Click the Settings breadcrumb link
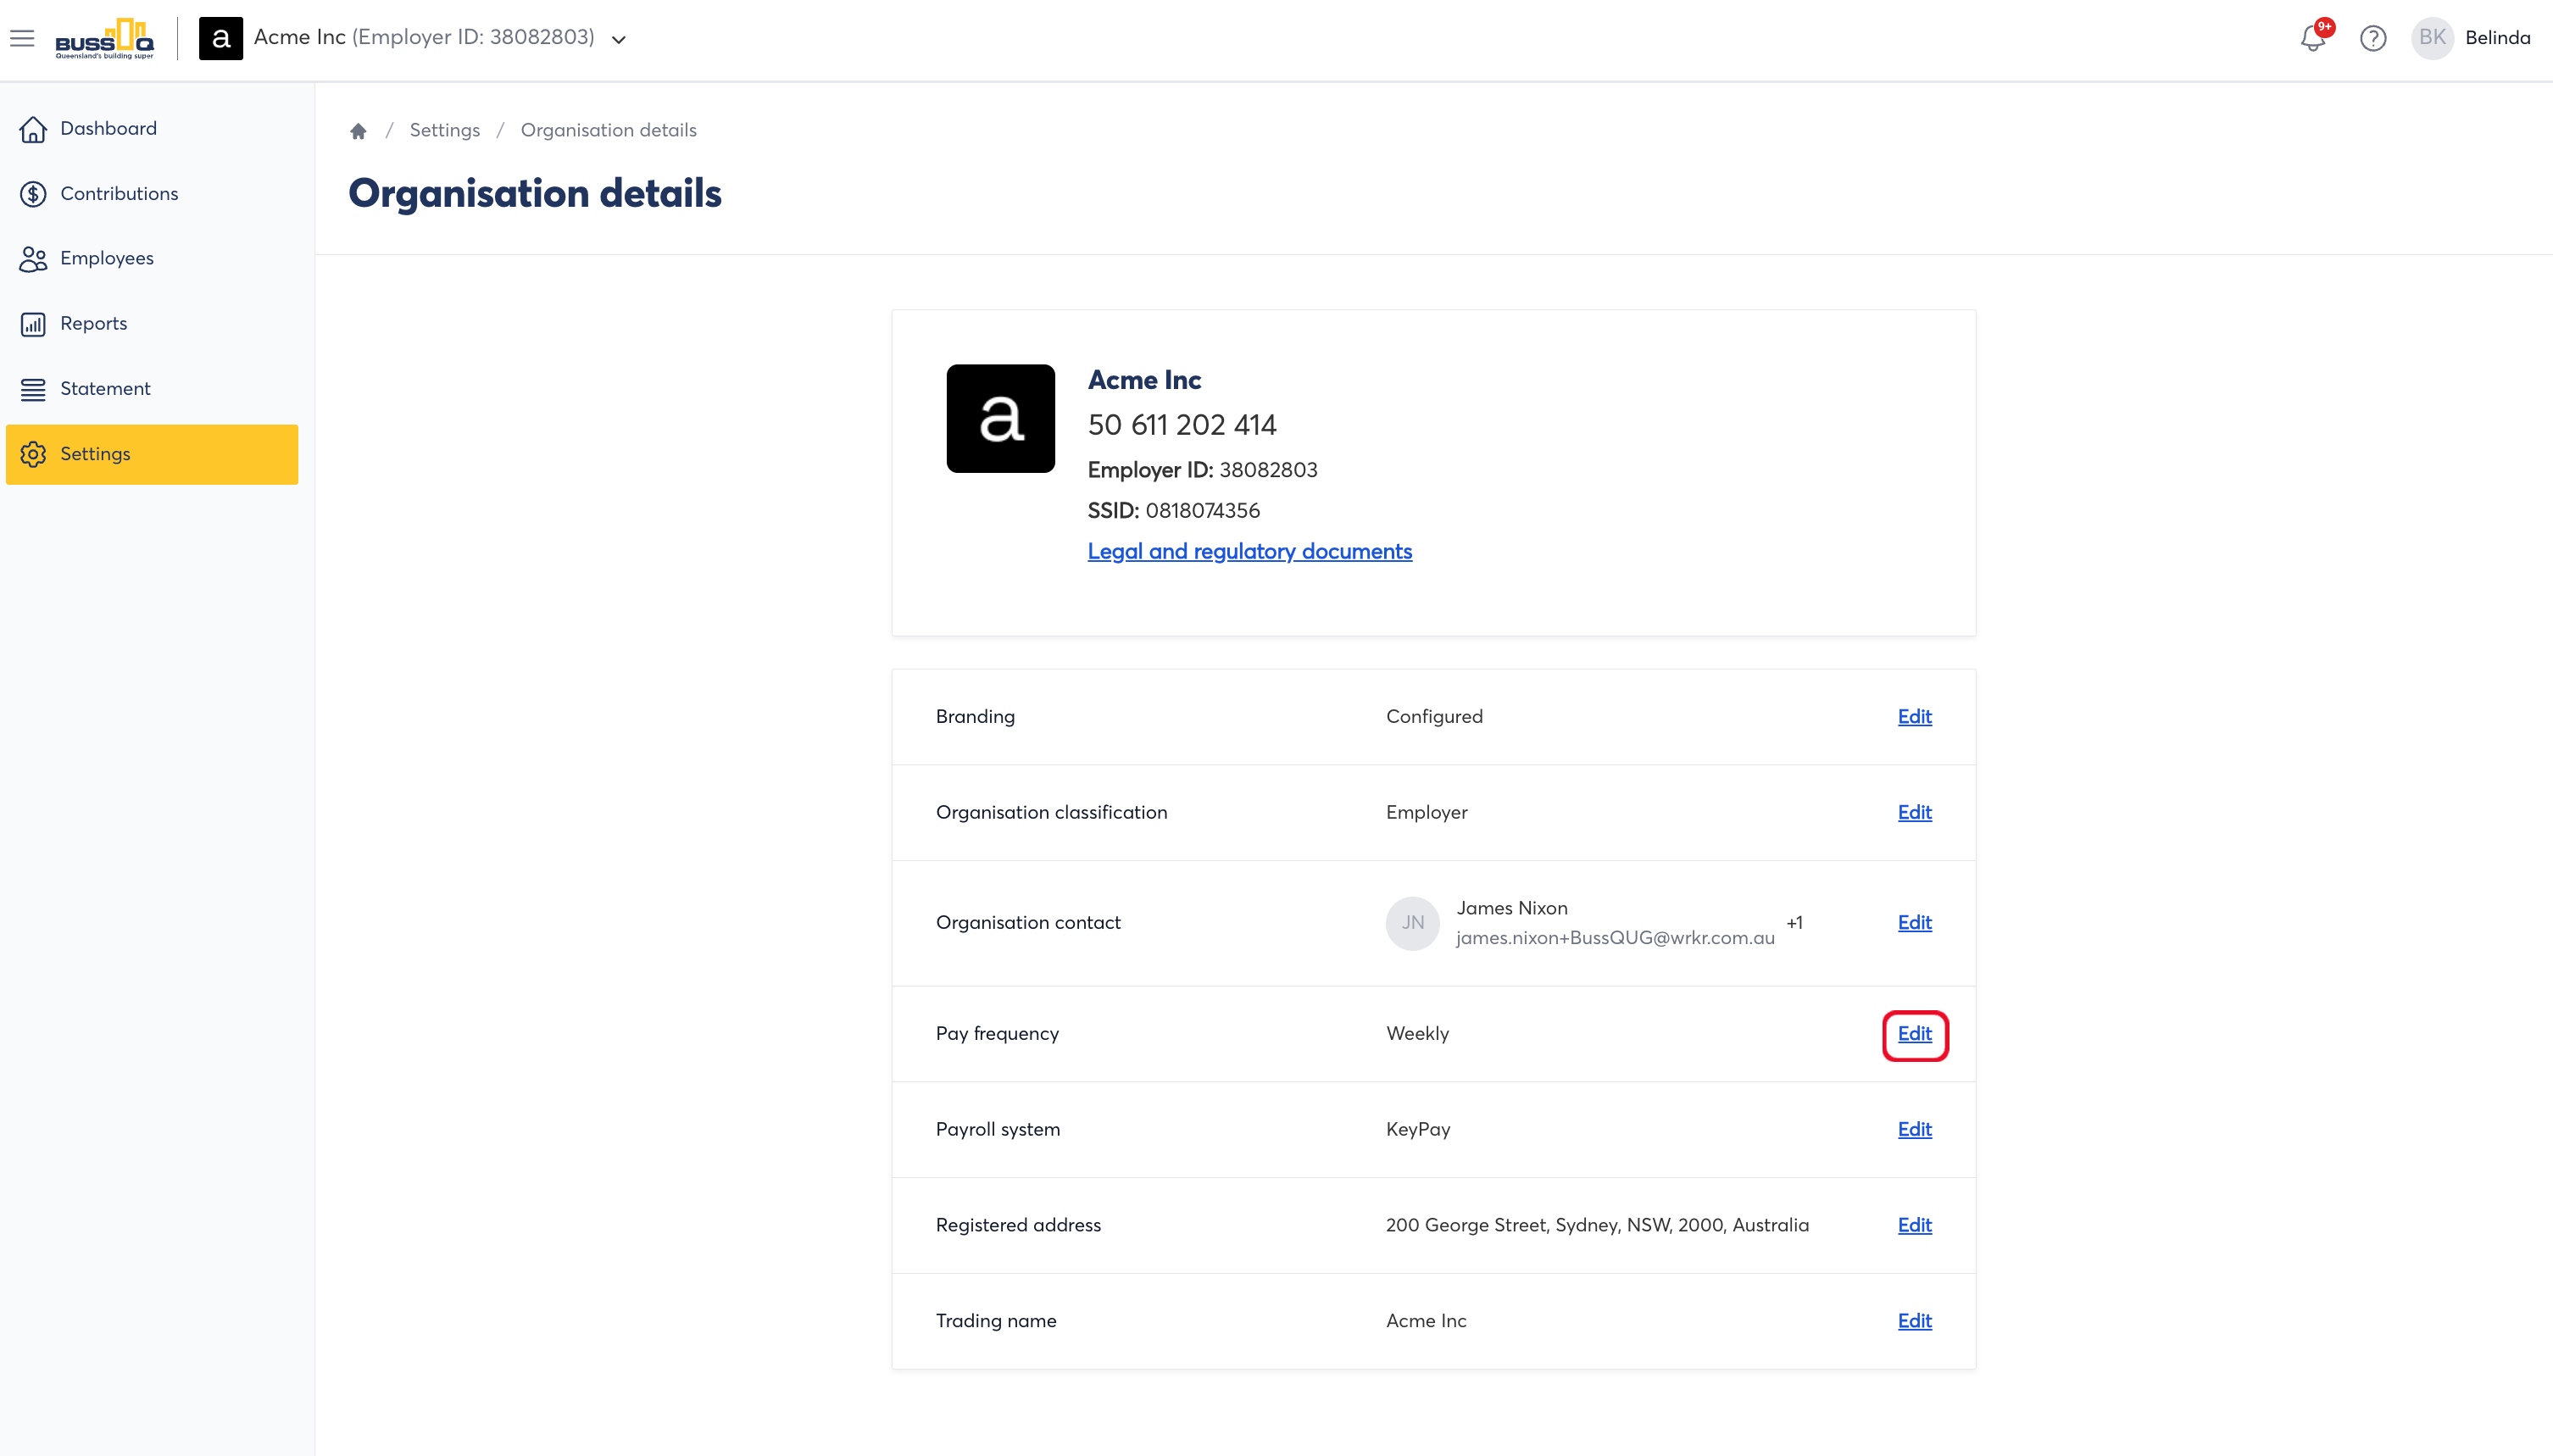This screenshot has height=1456, width=2553. [444, 130]
